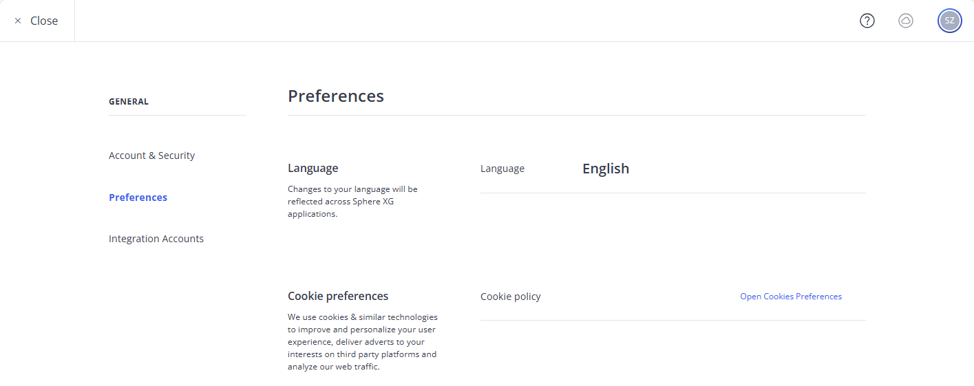Click the divider line below Preferences heading
The height and width of the screenshot is (386, 974).
[577, 115]
